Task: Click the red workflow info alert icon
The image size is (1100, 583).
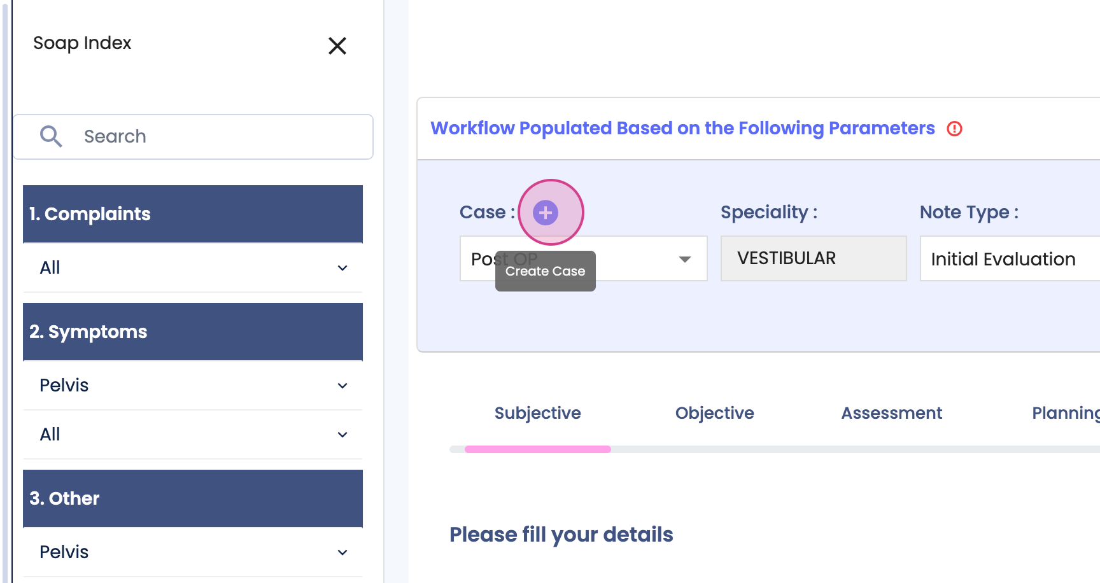Action: (x=954, y=129)
